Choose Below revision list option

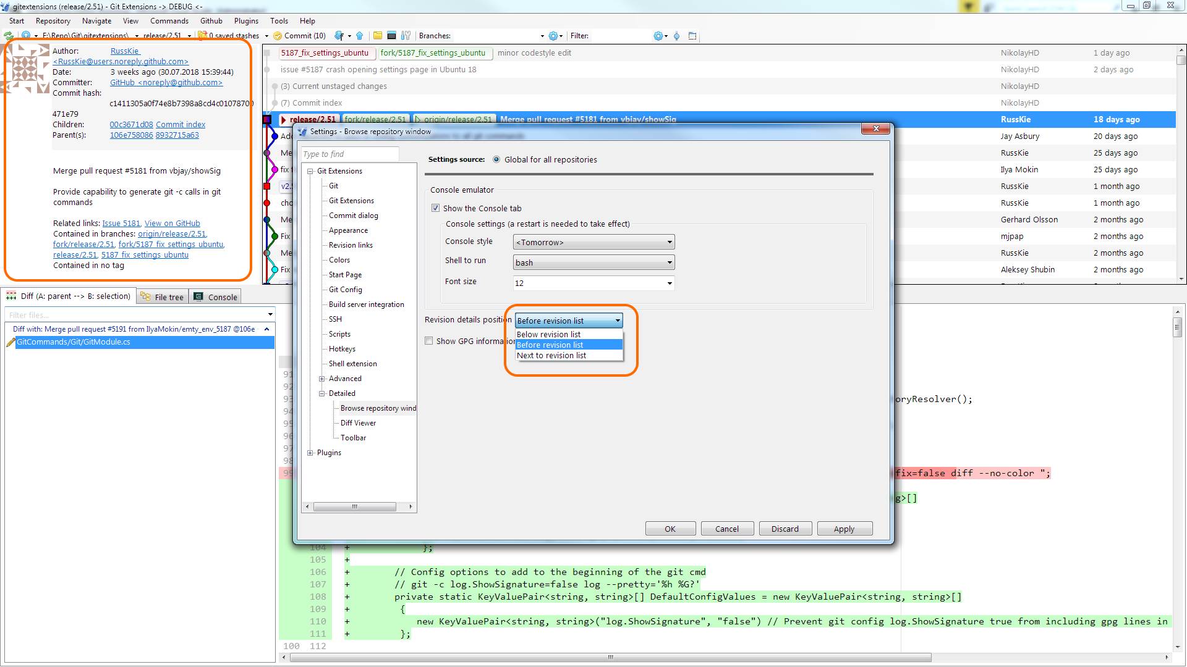(x=569, y=334)
